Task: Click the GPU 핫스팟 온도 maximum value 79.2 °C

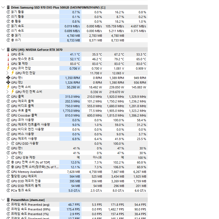Action: click(x=119, y=59)
